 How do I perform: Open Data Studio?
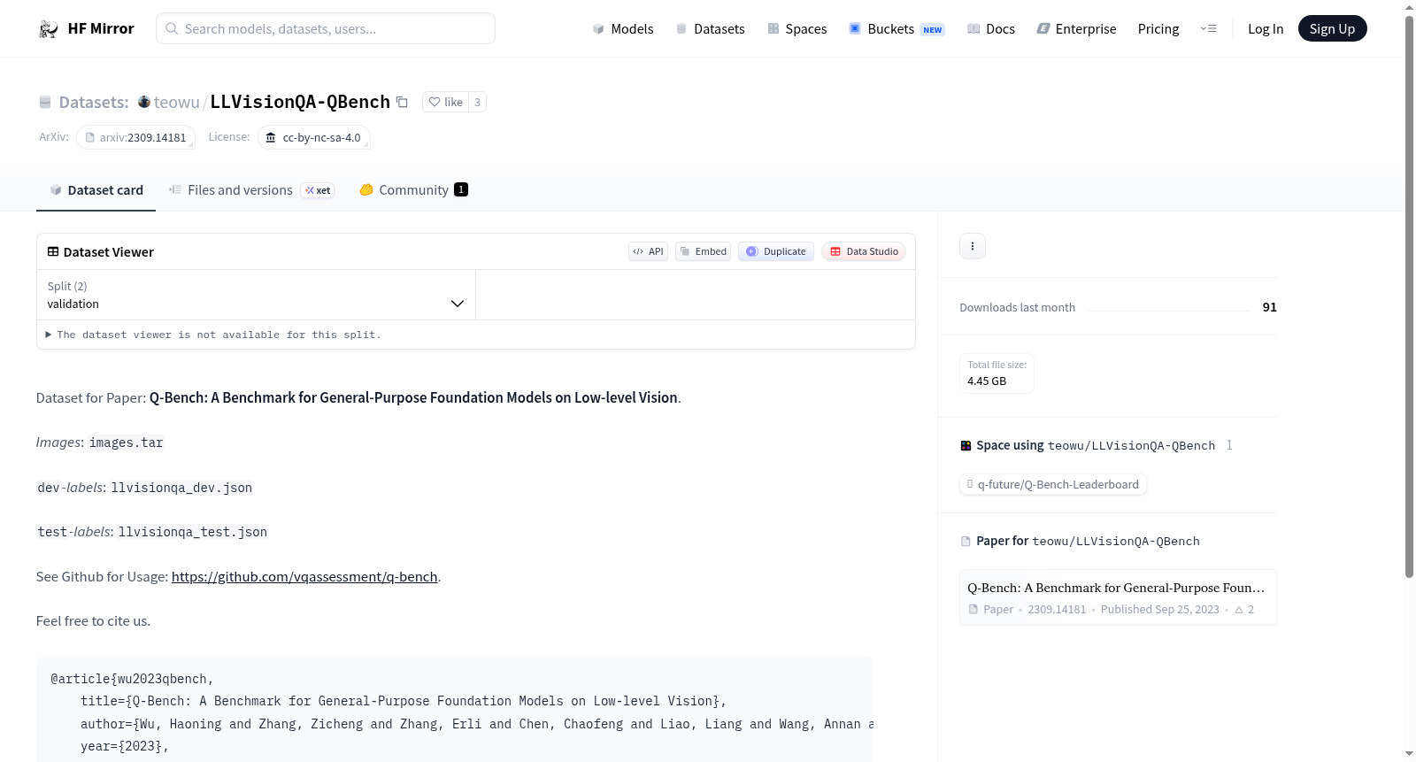(864, 251)
